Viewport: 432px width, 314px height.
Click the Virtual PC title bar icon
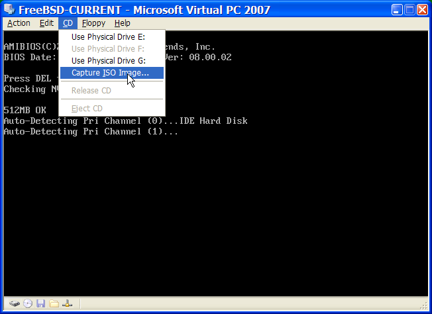tap(10, 9)
